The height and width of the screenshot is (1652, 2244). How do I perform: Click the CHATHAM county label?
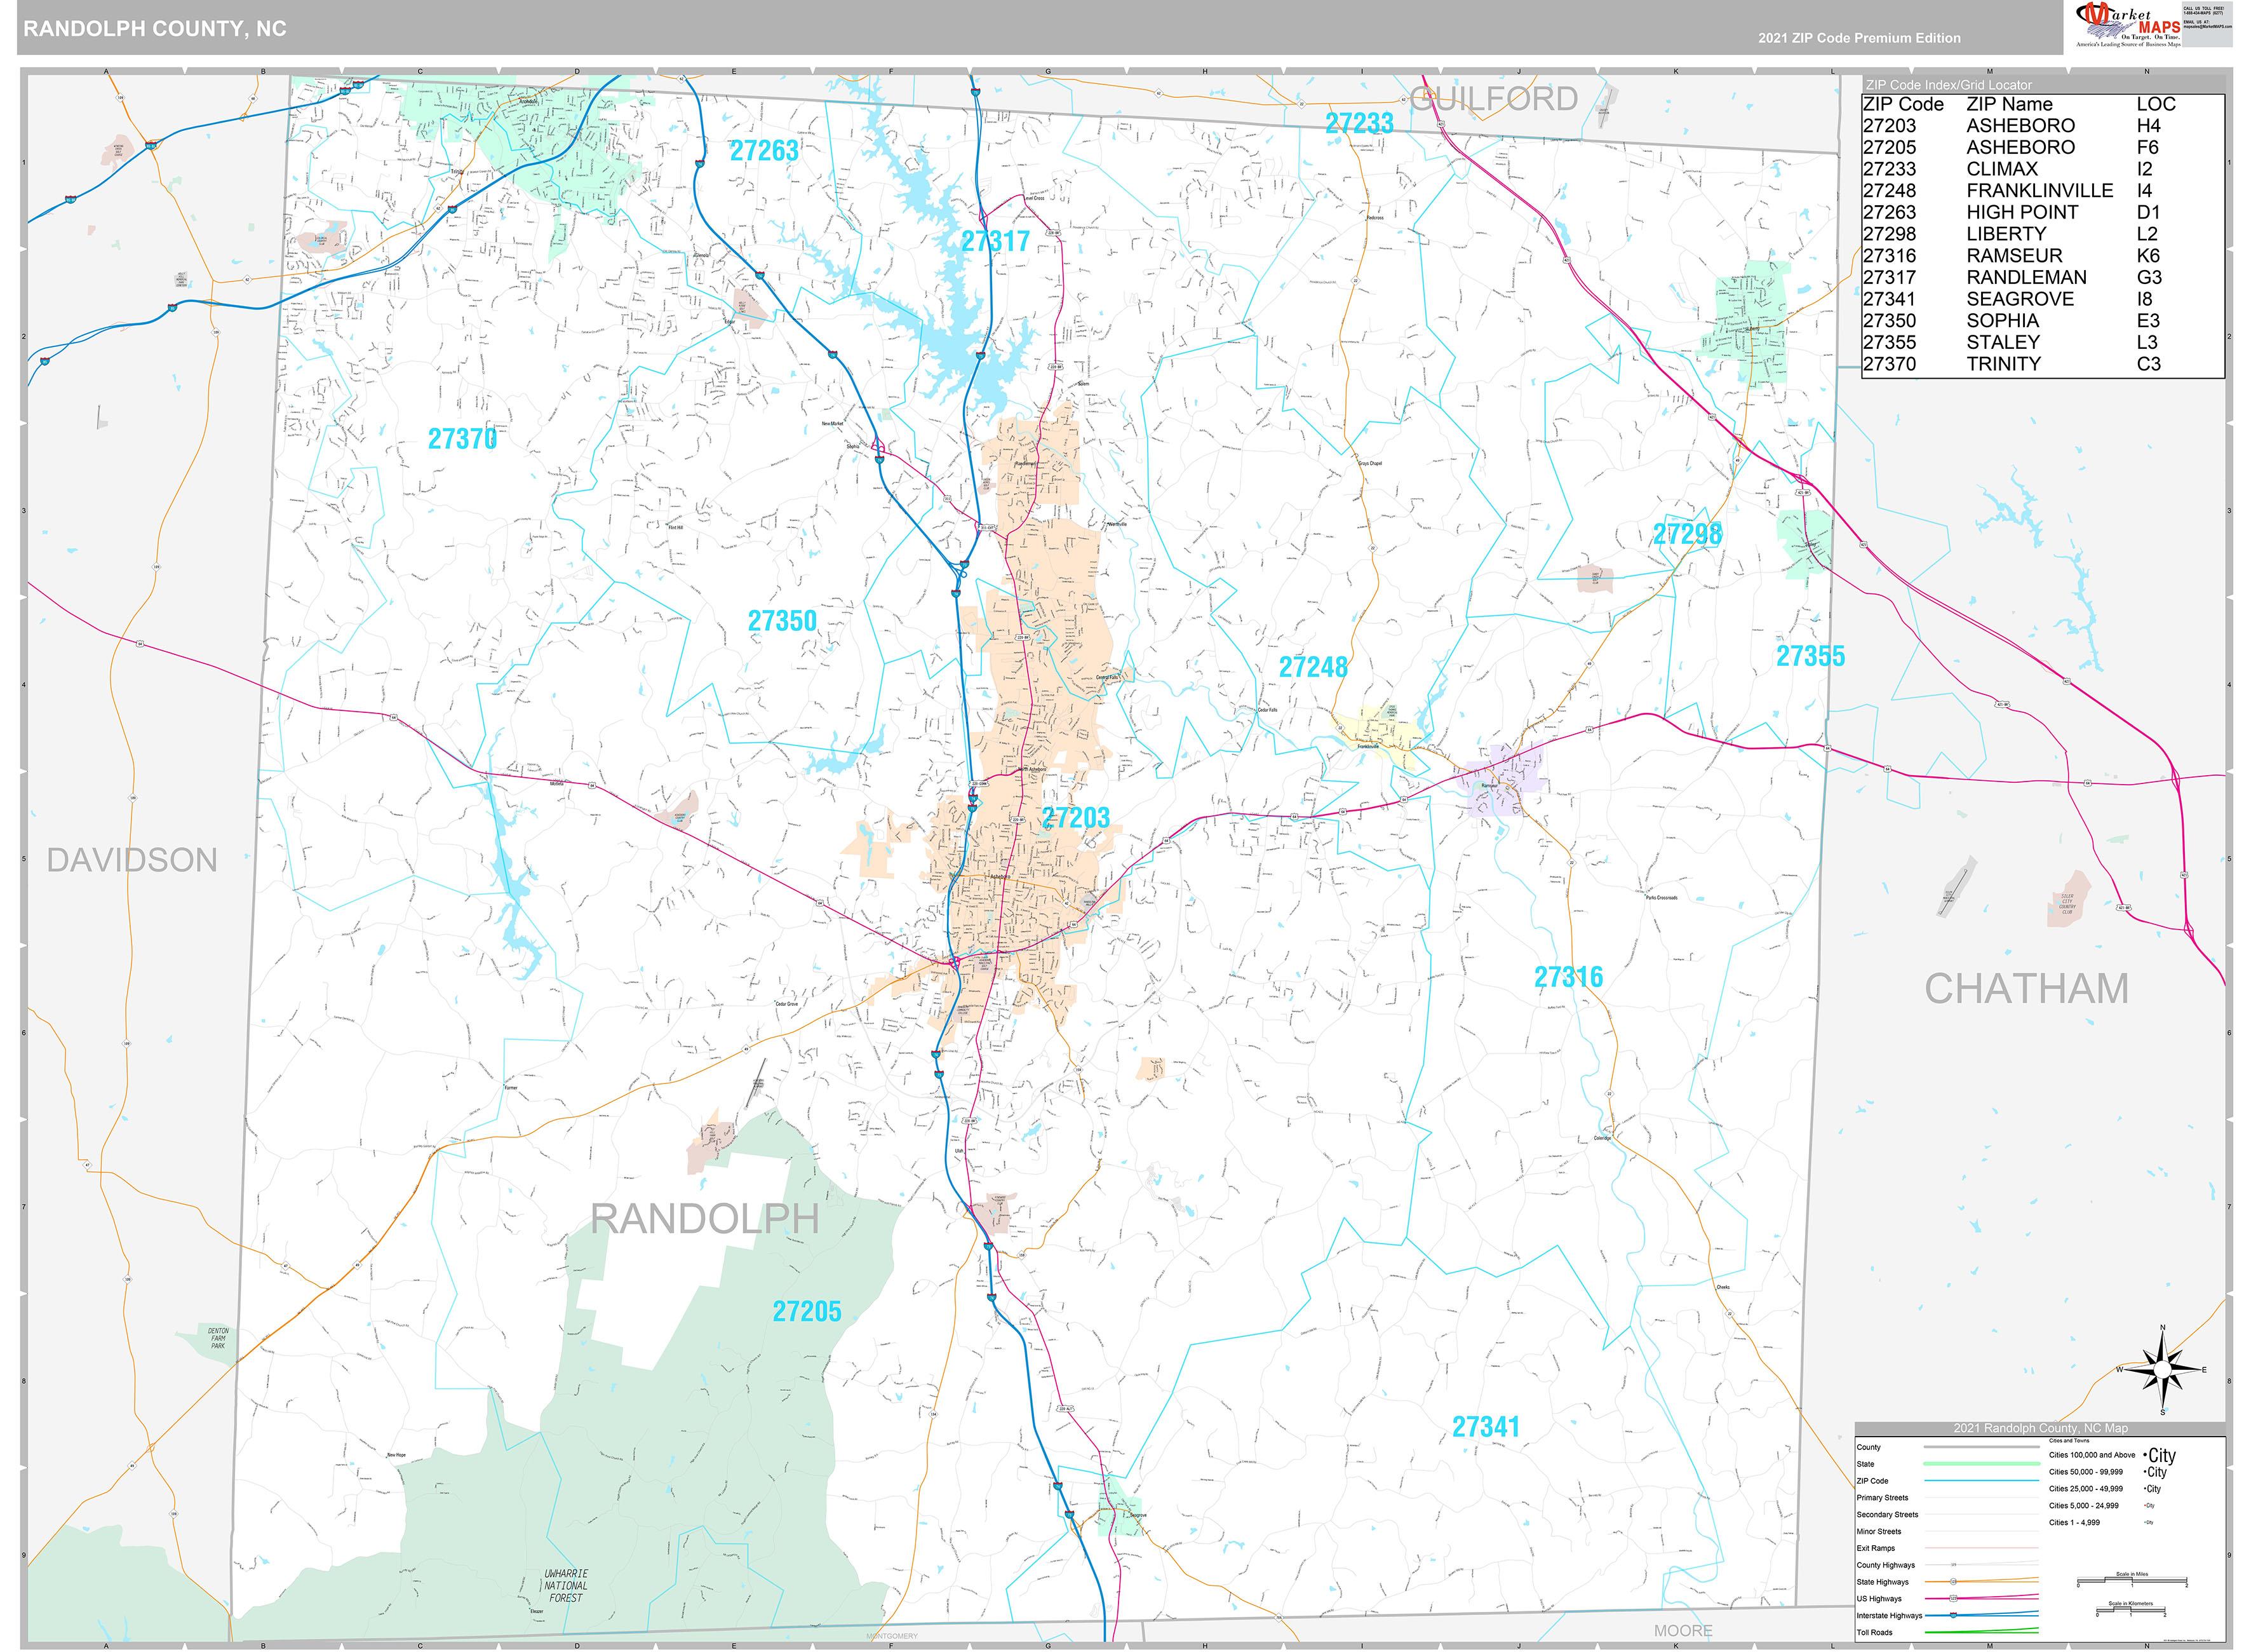2026,989
